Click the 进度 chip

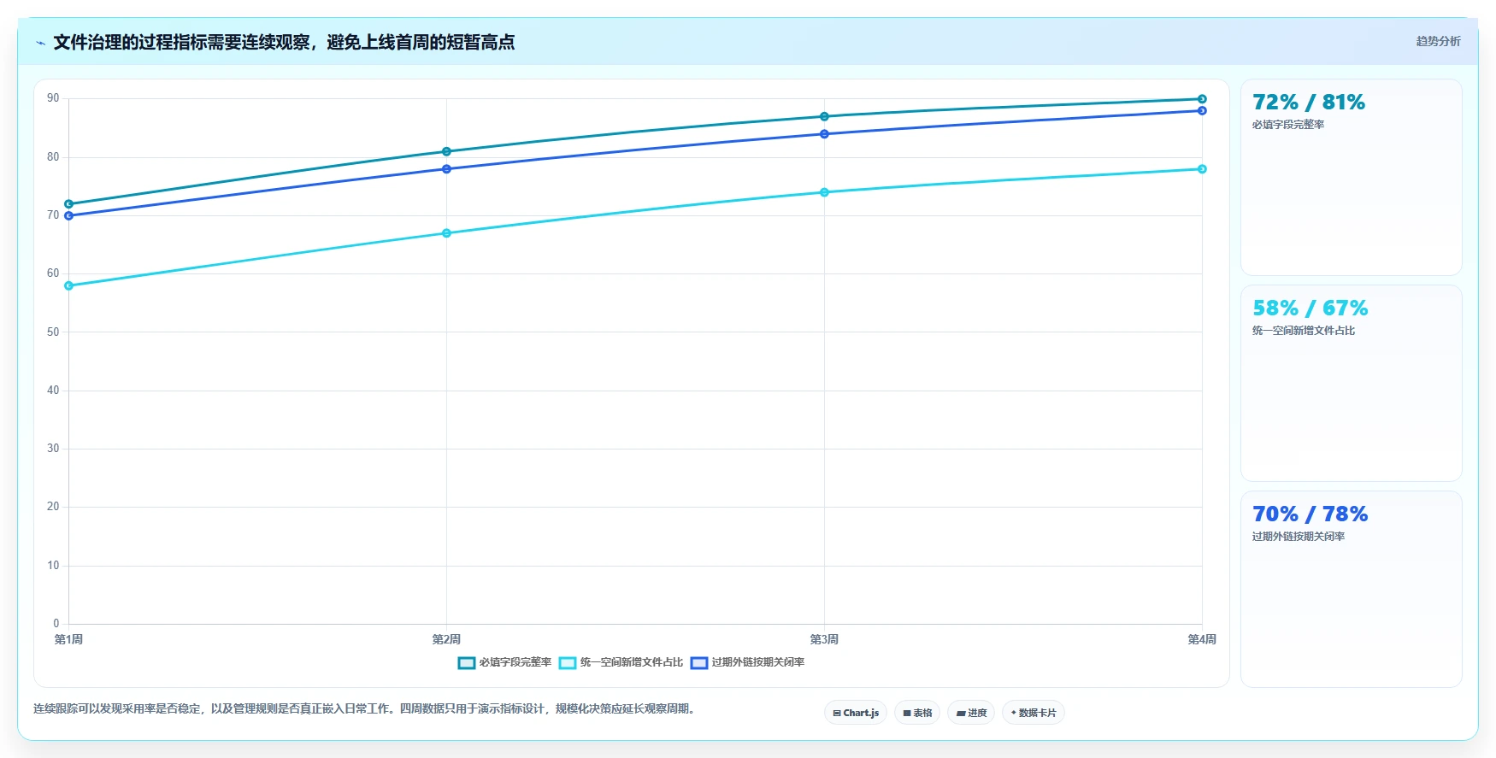click(x=971, y=713)
